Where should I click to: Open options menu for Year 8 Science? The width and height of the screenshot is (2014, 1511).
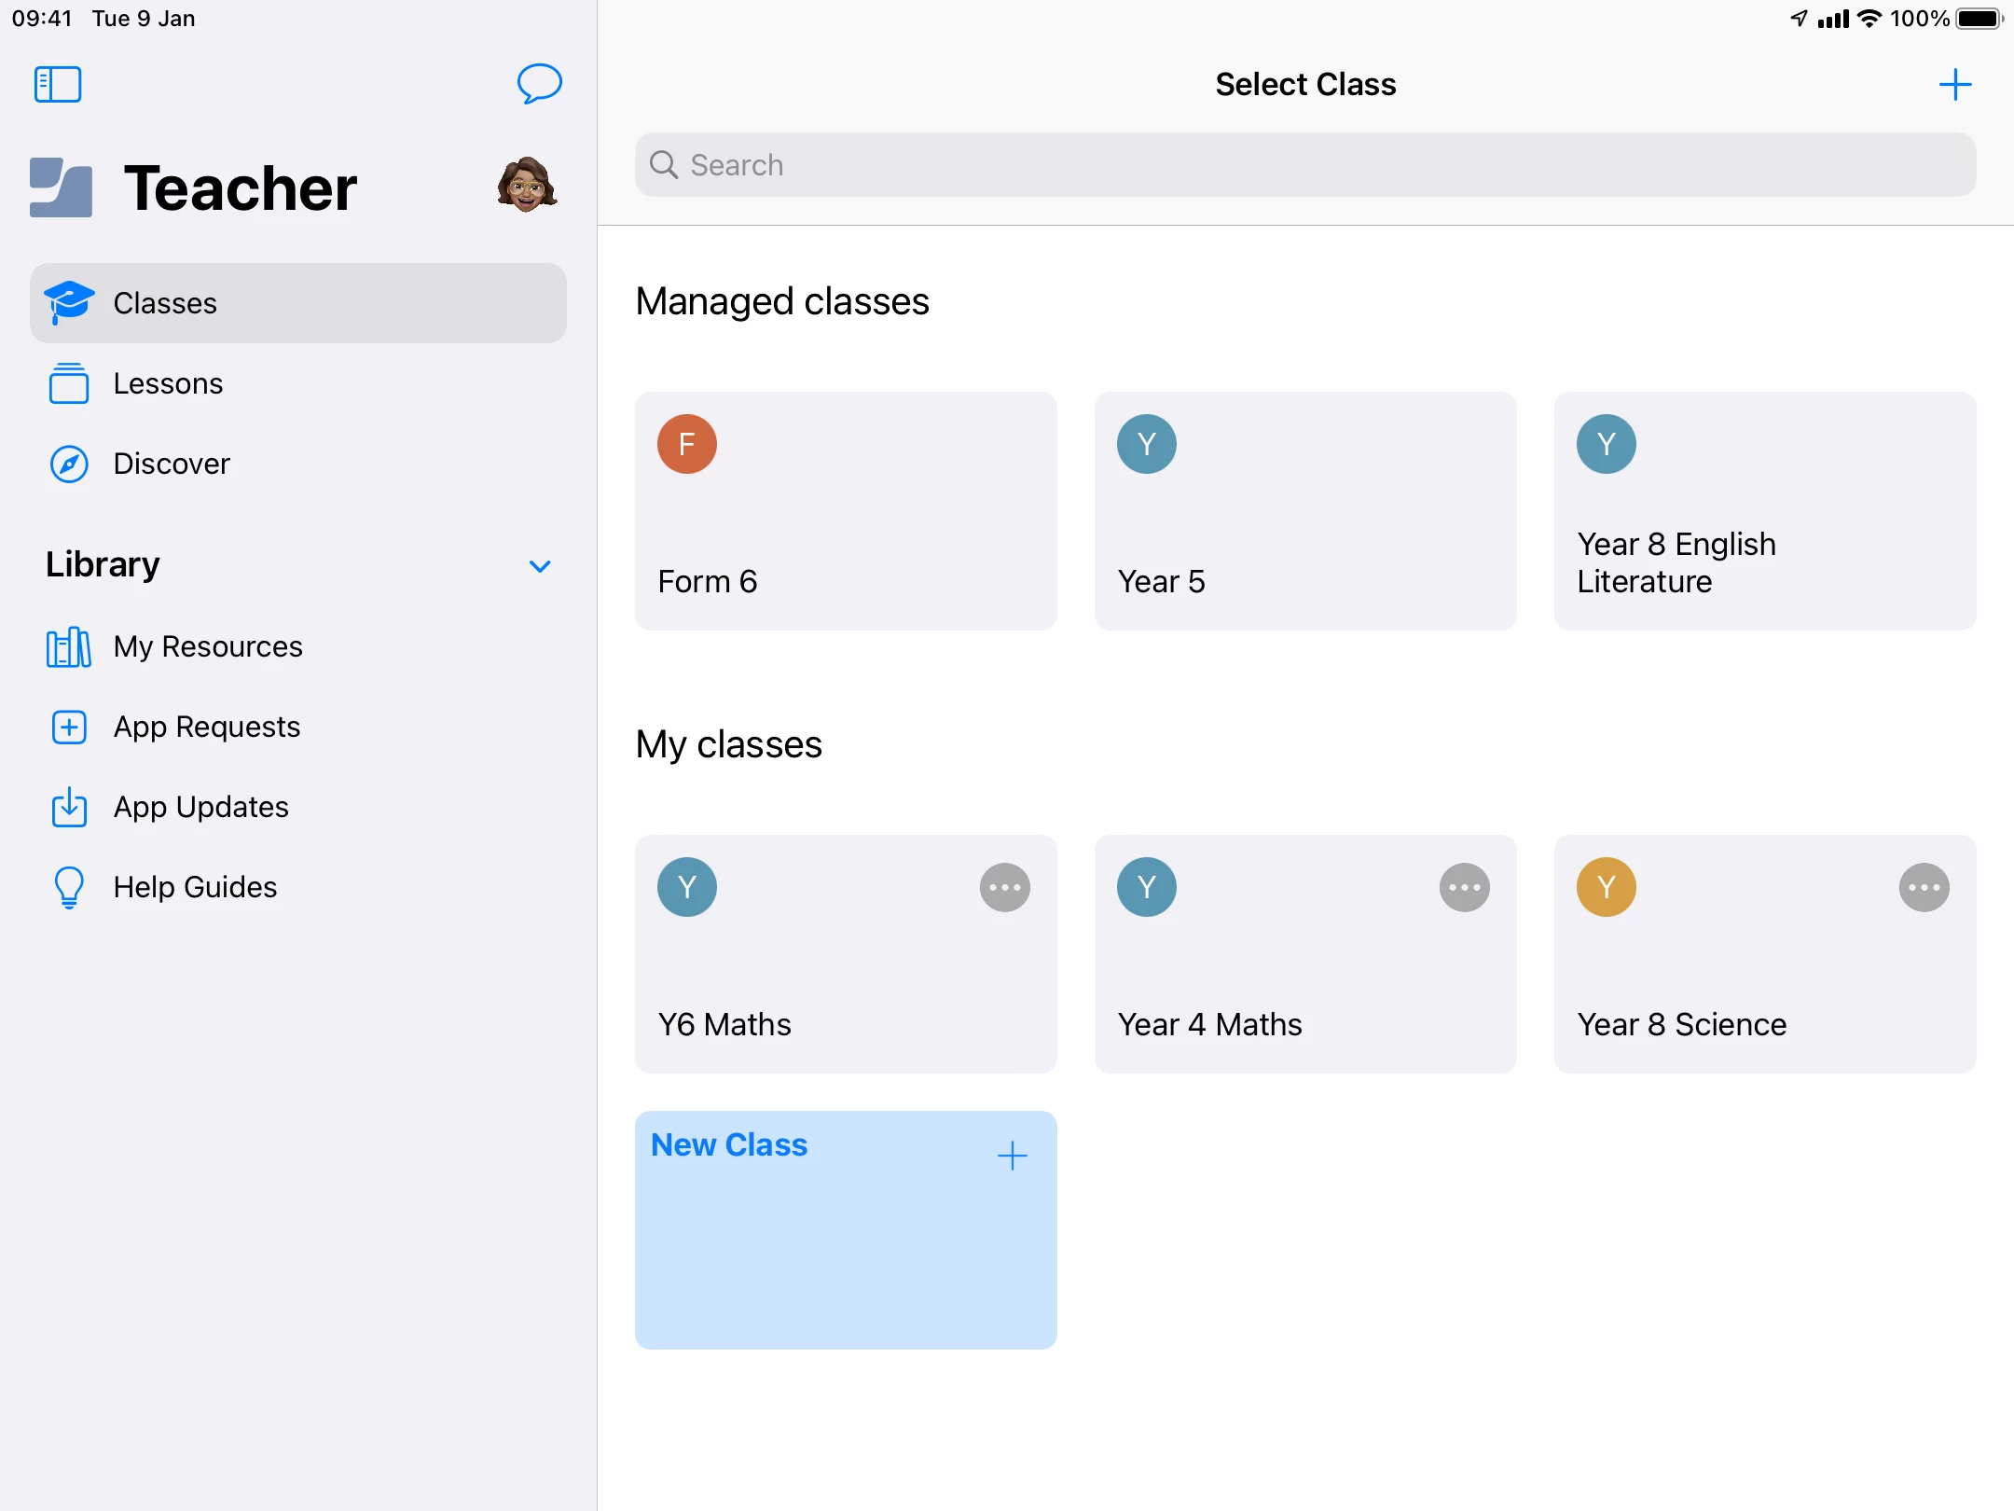click(x=1924, y=887)
